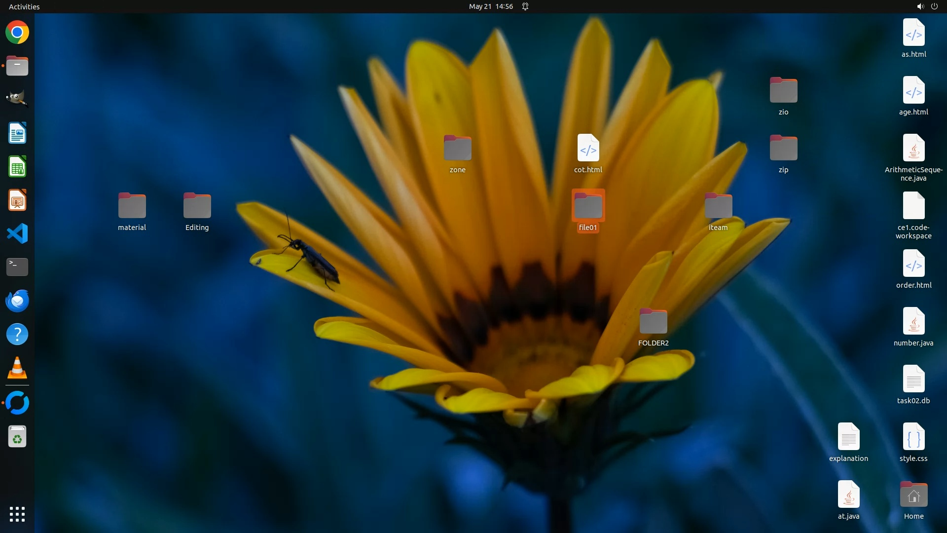Open the Trash from the dock
The width and height of the screenshot is (947, 533).
(x=17, y=437)
